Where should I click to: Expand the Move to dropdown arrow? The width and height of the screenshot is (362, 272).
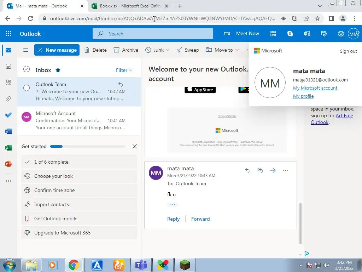[237, 50]
